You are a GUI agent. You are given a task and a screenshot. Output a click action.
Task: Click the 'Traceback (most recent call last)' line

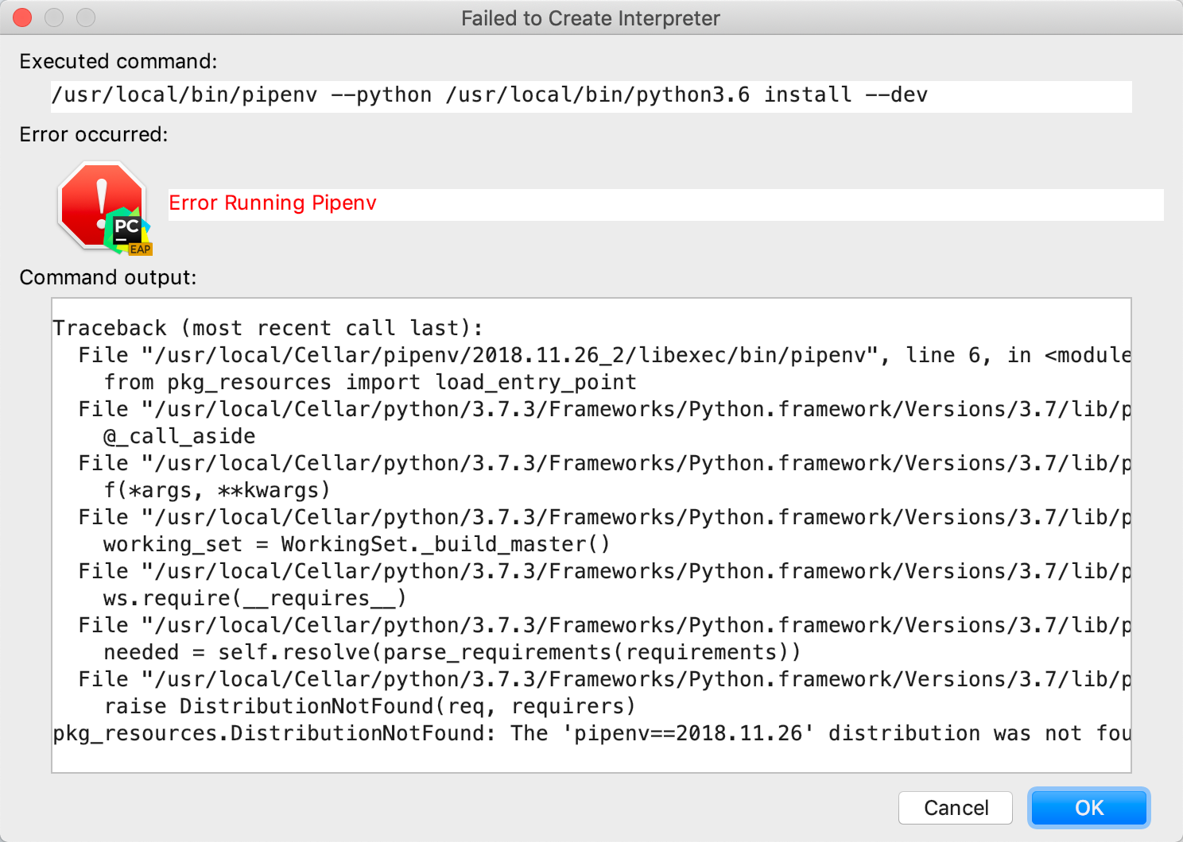click(x=267, y=328)
